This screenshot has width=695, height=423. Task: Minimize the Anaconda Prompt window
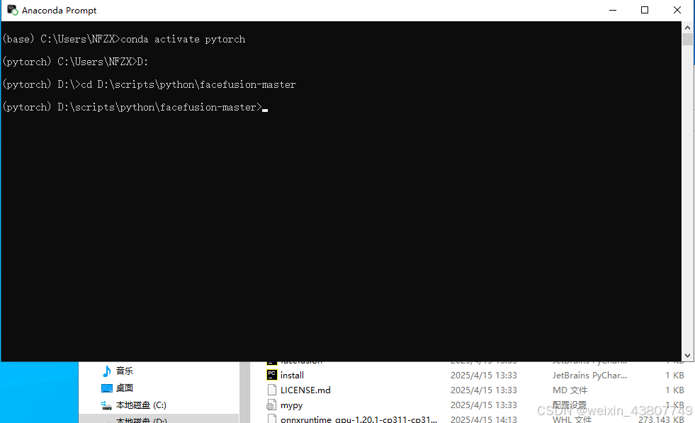coord(612,10)
